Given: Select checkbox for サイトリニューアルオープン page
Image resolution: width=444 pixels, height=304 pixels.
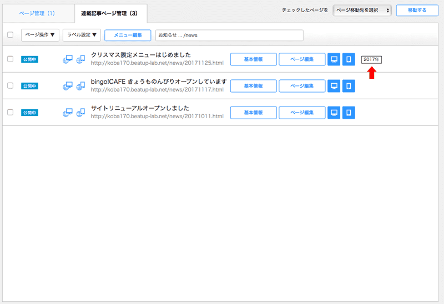Looking at the screenshot, I should coord(10,113).
